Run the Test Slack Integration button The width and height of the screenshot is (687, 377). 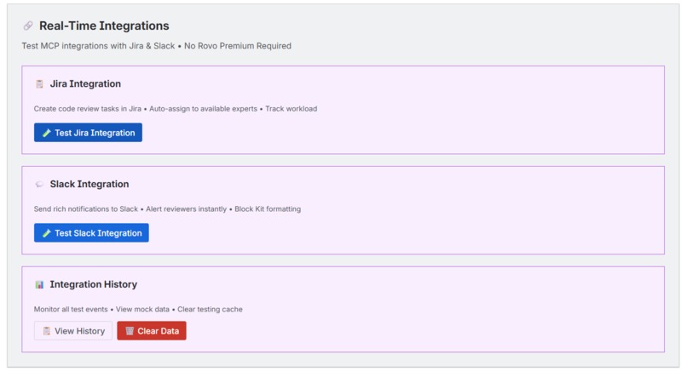pyautogui.click(x=91, y=232)
